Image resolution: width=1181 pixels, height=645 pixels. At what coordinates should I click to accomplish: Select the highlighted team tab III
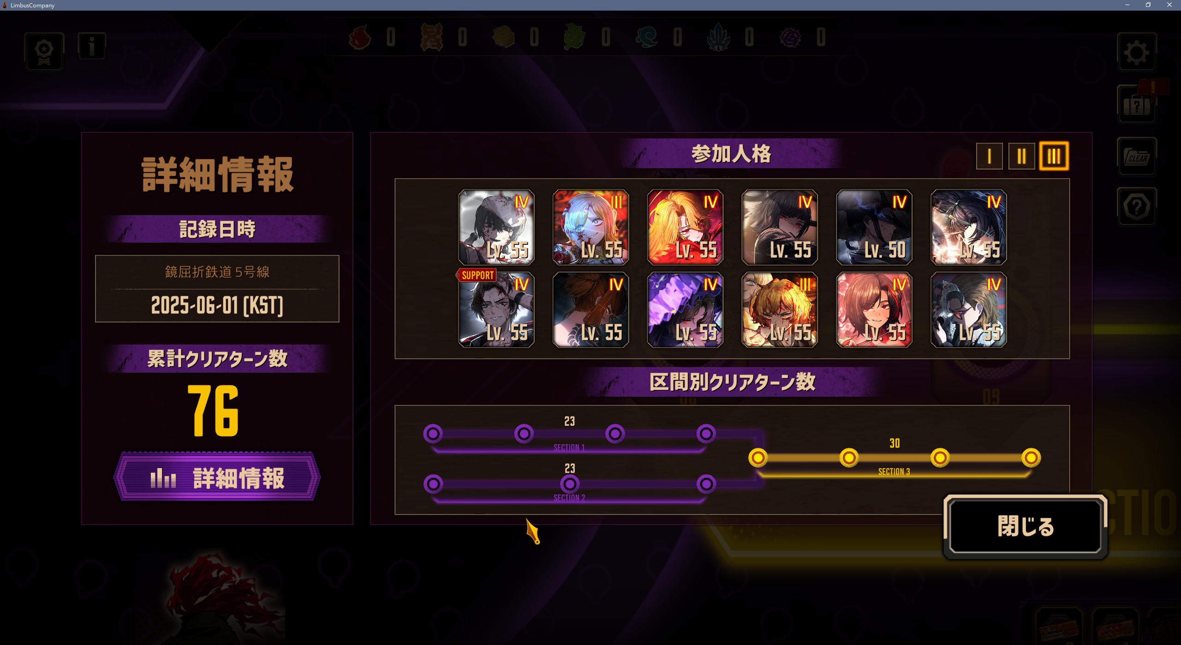click(x=1054, y=156)
